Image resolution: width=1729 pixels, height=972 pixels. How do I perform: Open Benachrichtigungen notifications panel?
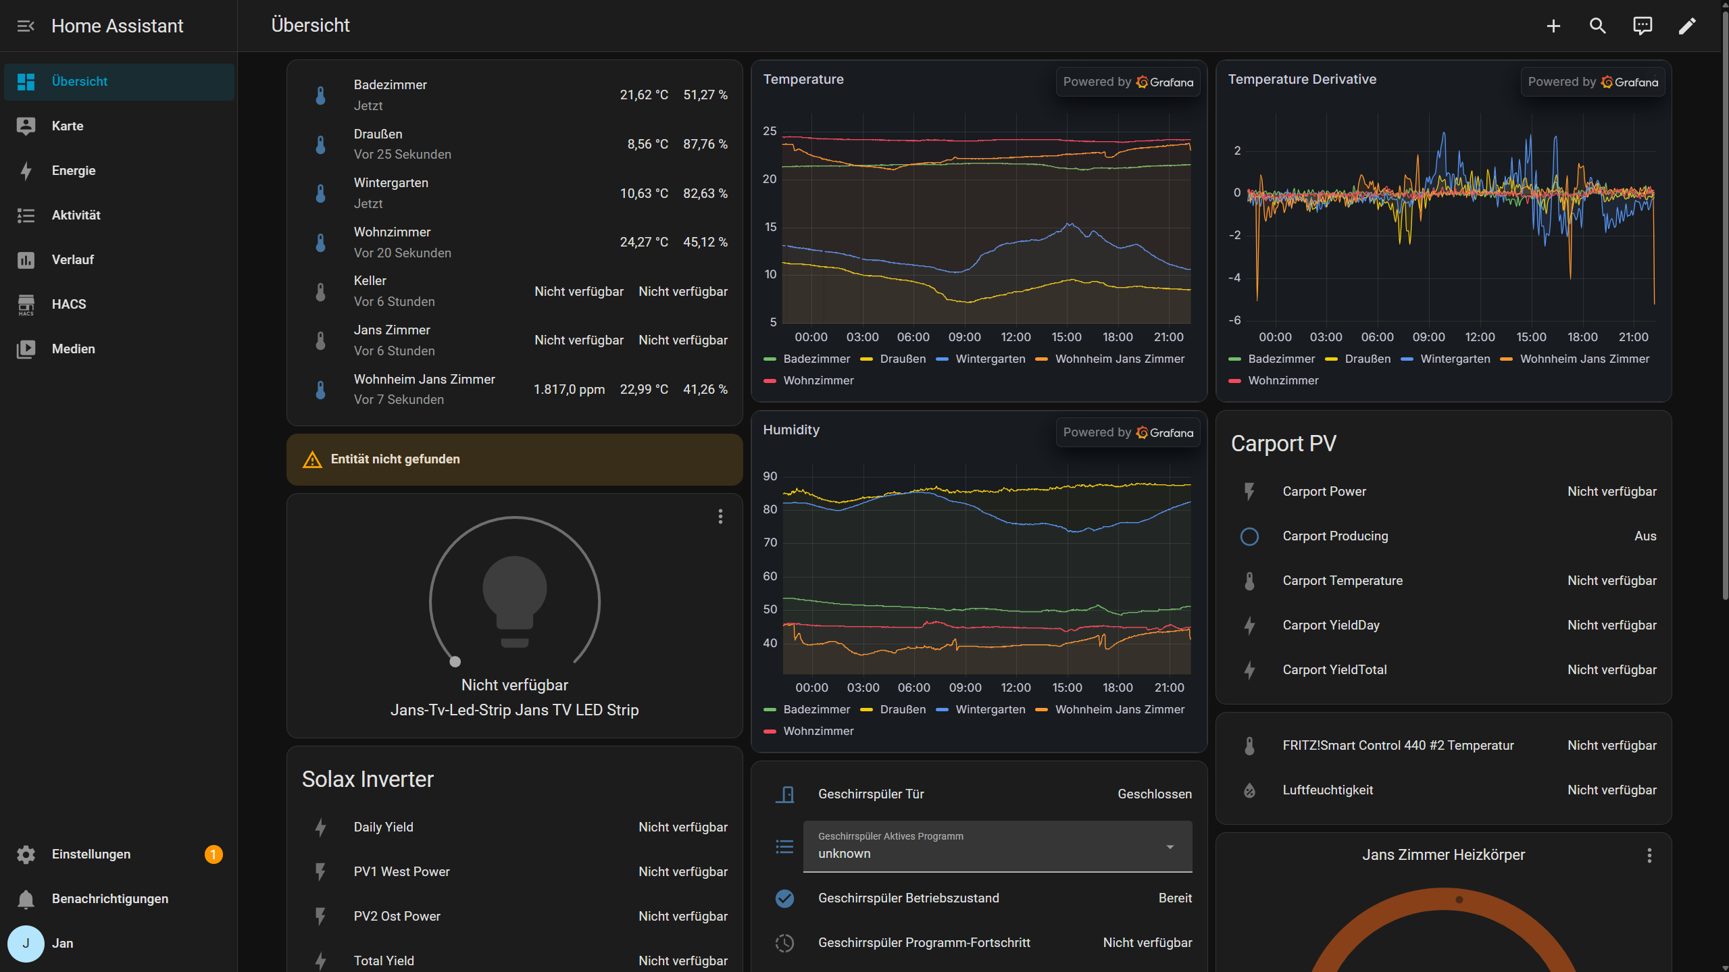pos(119,899)
